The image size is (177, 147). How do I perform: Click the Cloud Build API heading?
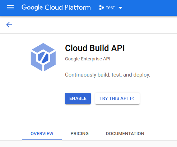tap(95, 48)
